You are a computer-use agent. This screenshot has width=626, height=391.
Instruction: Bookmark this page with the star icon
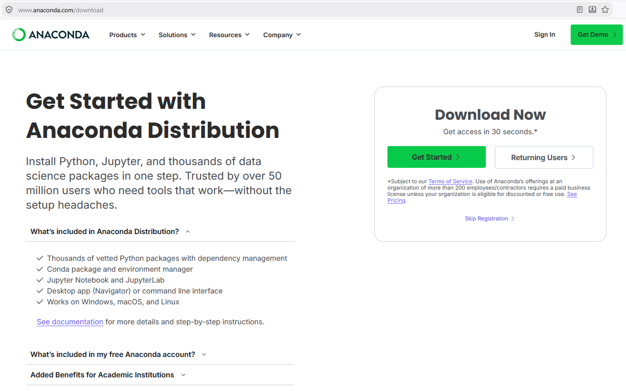(x=605, y=10)
